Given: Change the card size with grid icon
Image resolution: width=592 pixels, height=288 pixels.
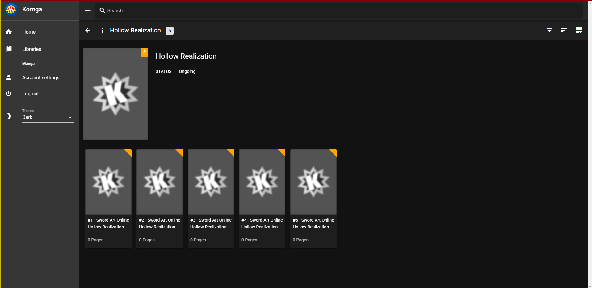Looking at the screenshot, I should (579, 30).
